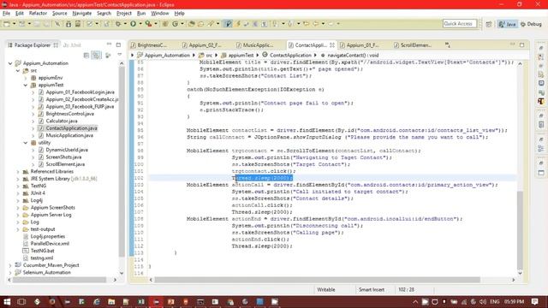Expand Referenced Libraries node
Screen dimensions: 548x308
coord(18,171)
